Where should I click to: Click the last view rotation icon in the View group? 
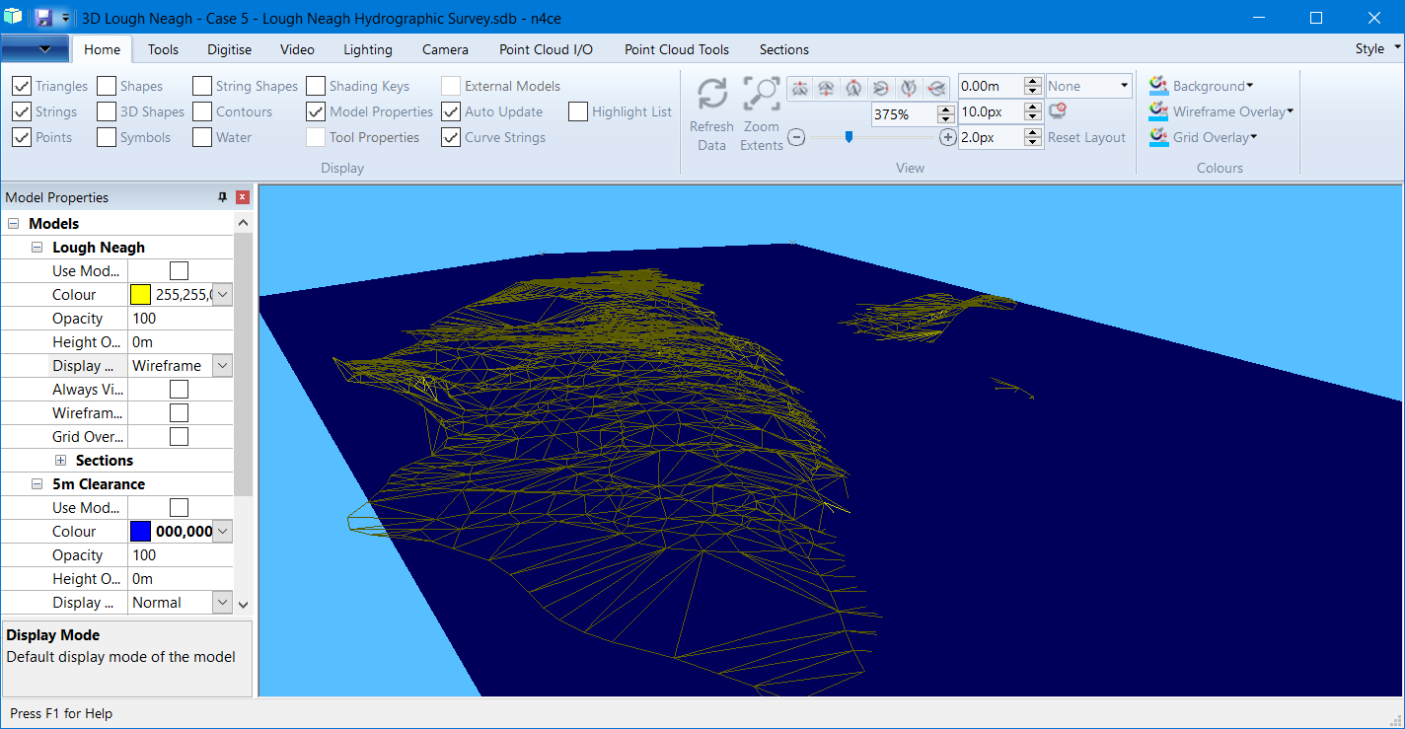(x=935, y=88)
